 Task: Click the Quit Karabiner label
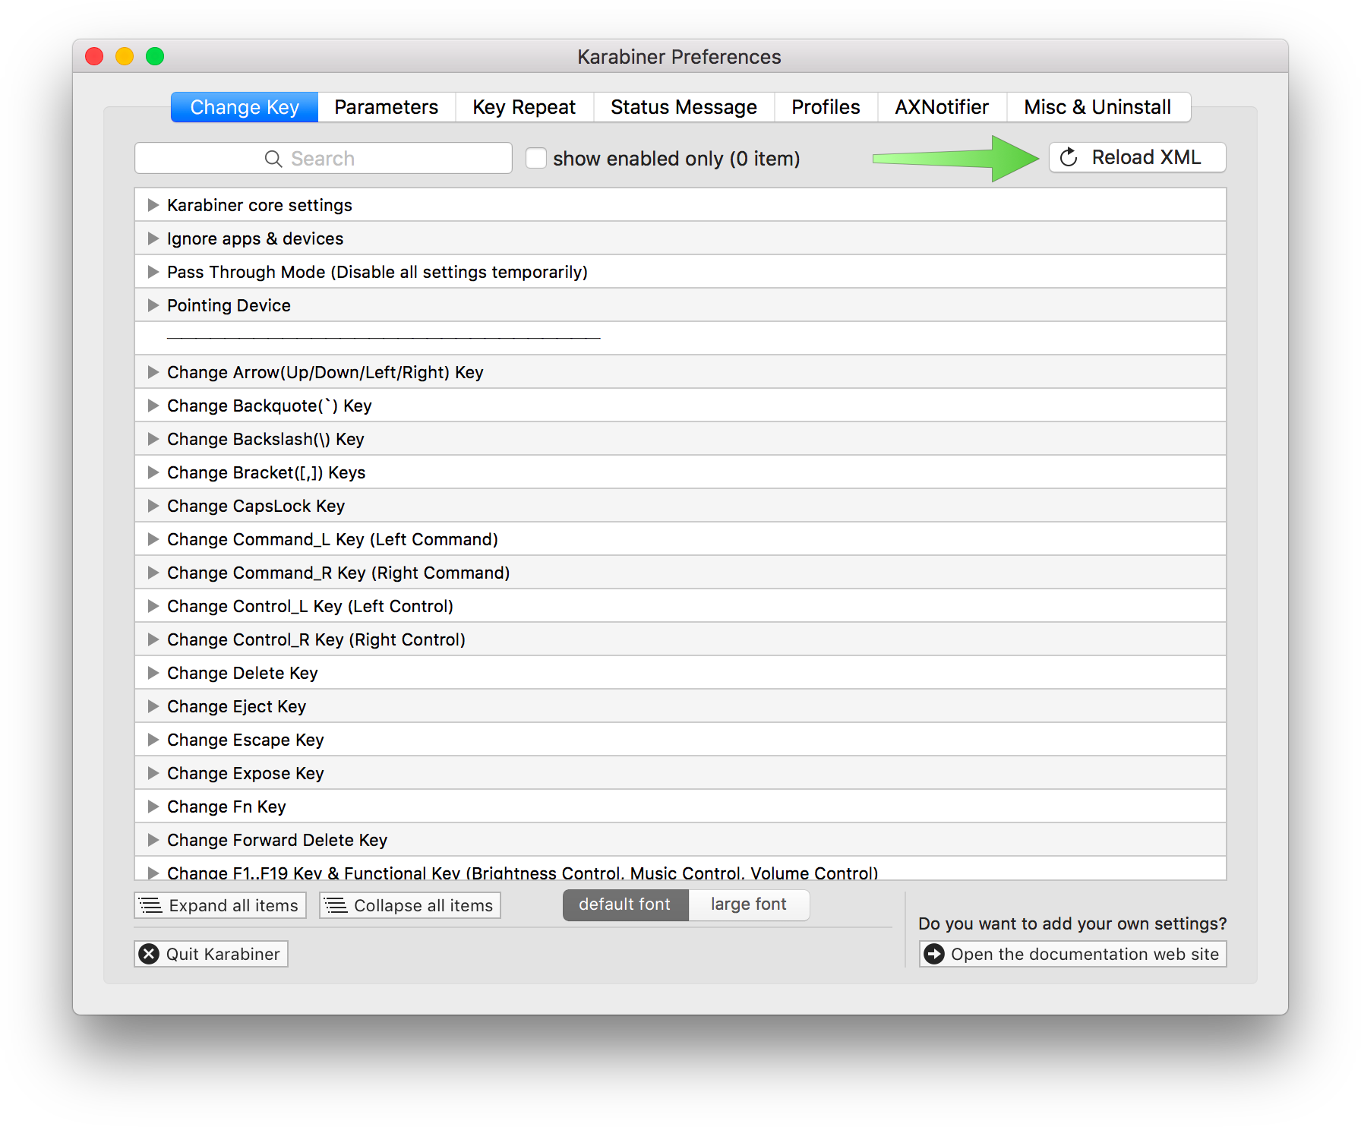pos(223,954)
